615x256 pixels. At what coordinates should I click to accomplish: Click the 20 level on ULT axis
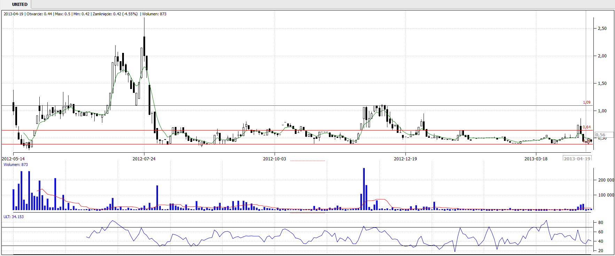(x=601, y=251)
